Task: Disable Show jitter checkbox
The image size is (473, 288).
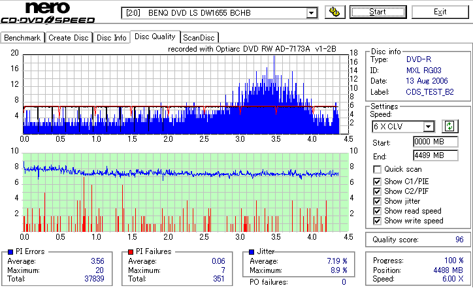Action: click(377, 201)
